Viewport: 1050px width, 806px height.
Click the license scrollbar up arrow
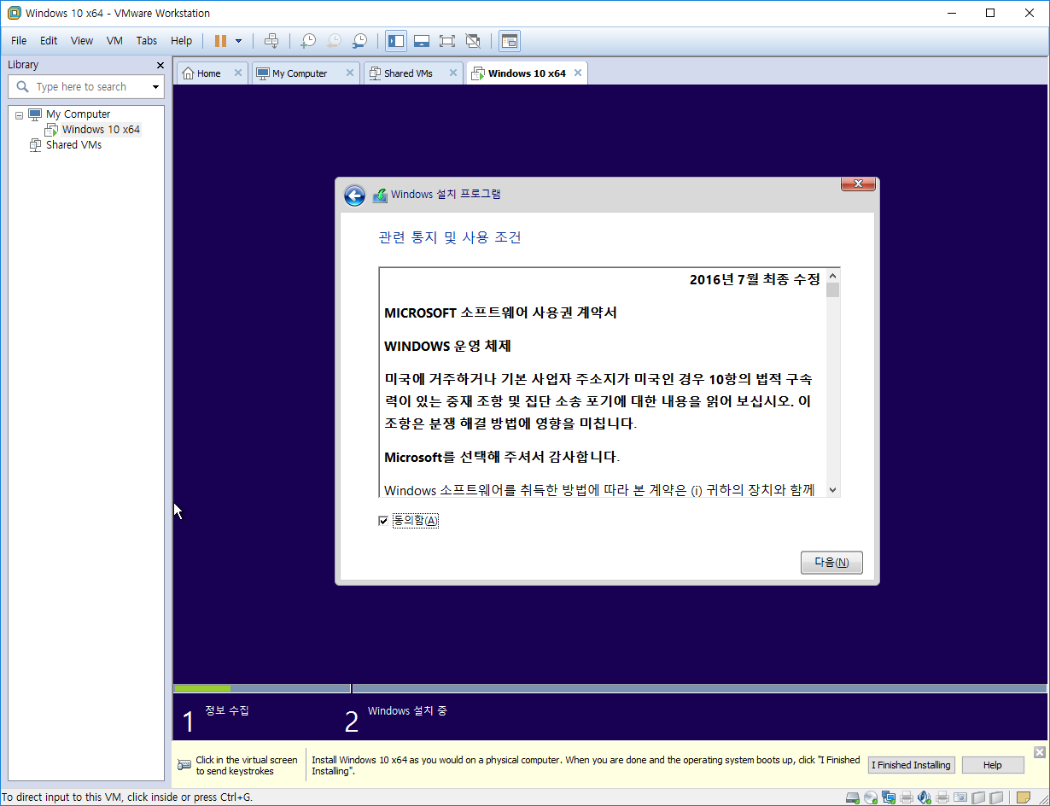833,275
